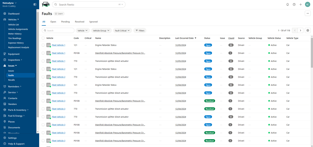Open the Vehicle filter dropdown

83,30
